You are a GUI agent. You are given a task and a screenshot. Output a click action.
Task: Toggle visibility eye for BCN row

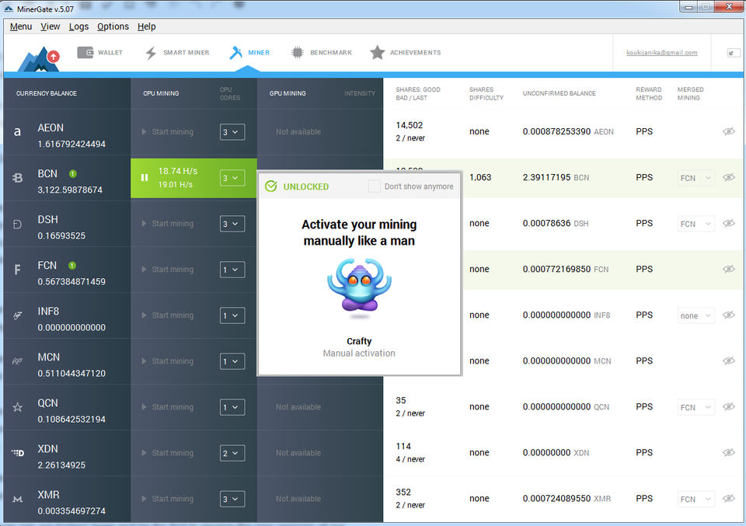pyautogui.click(x=728, y=177)
